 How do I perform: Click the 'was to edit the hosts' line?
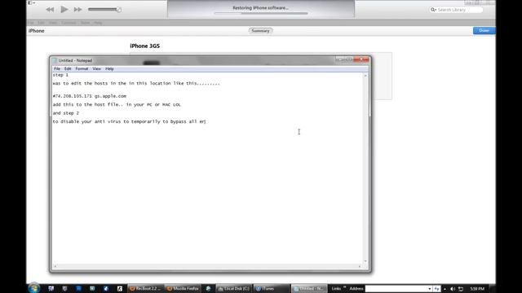(x=136, y=83)
